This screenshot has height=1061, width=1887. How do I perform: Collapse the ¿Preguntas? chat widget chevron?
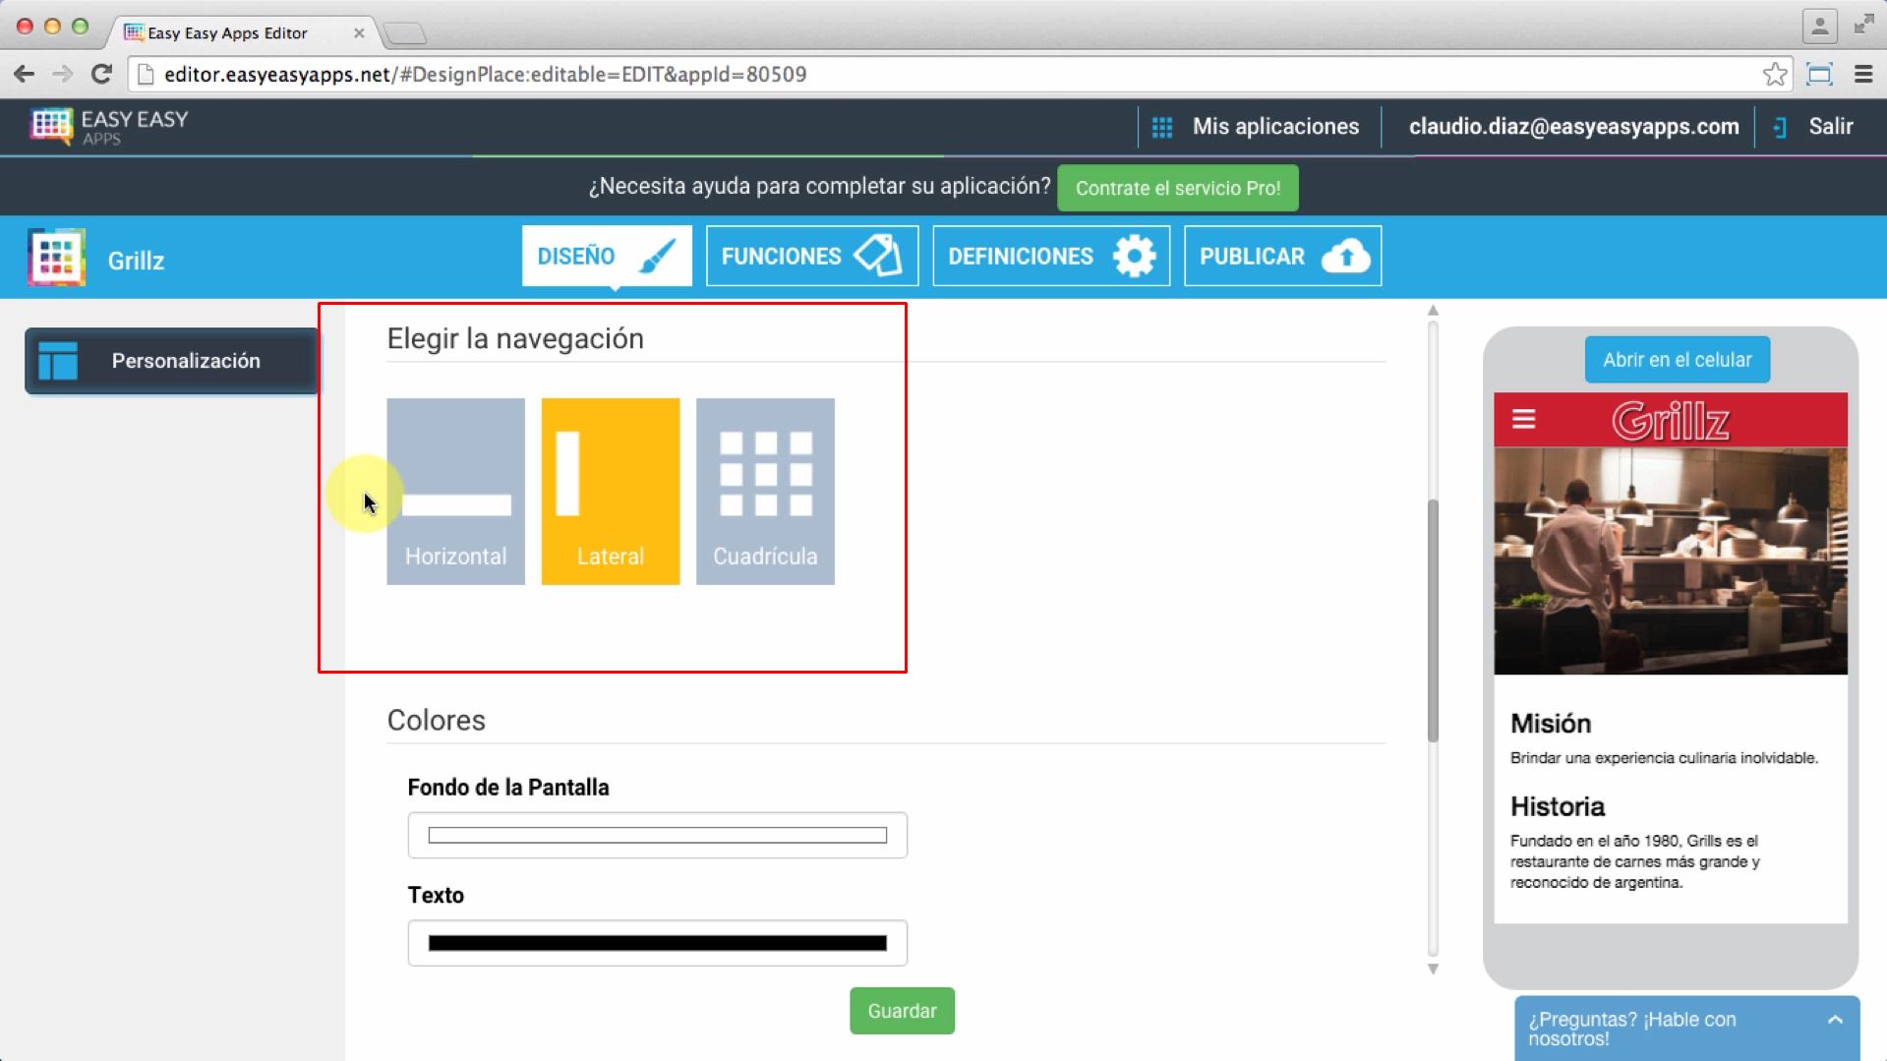(1837, 1022)
